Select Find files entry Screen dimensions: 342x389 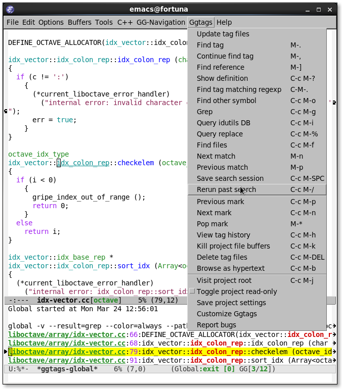[x=257, y=145]
